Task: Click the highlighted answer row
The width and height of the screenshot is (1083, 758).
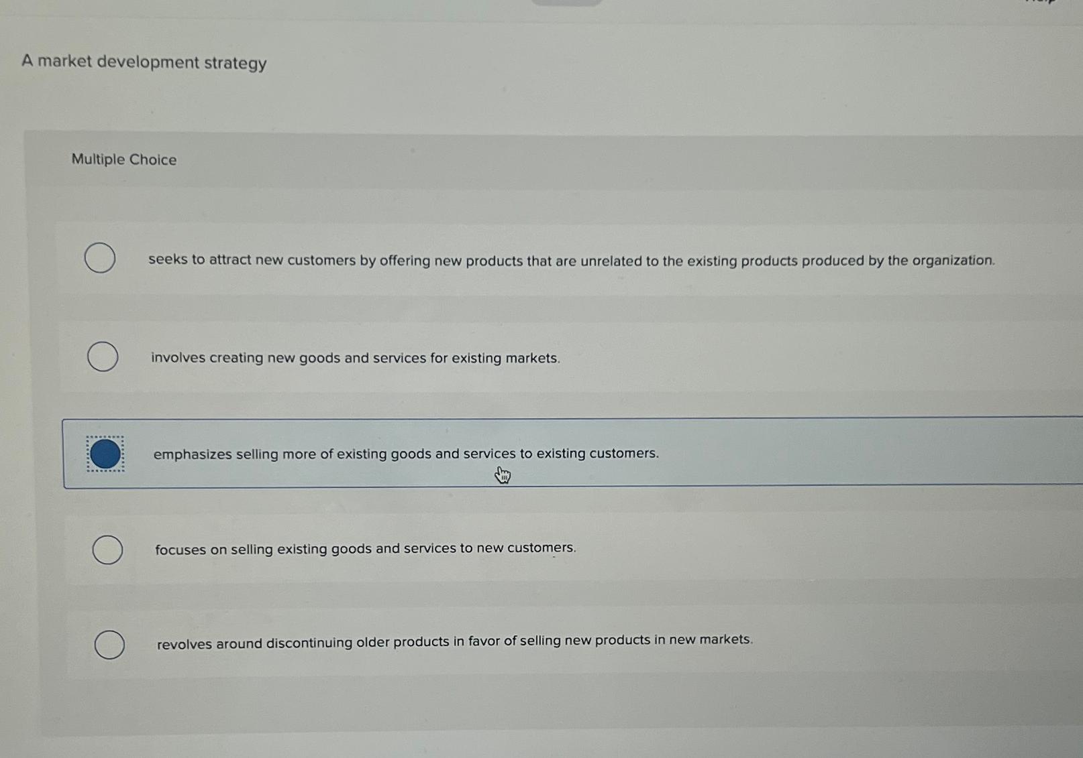Action: pos(537,453)
